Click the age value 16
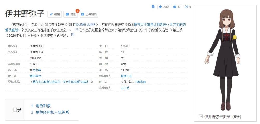Viewport: 260px width, 124px height. [122, 52]
